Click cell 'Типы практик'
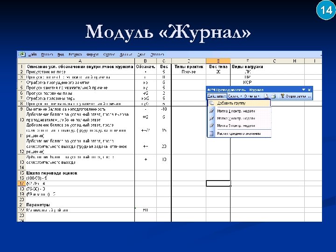 click(x=189, y=67)
